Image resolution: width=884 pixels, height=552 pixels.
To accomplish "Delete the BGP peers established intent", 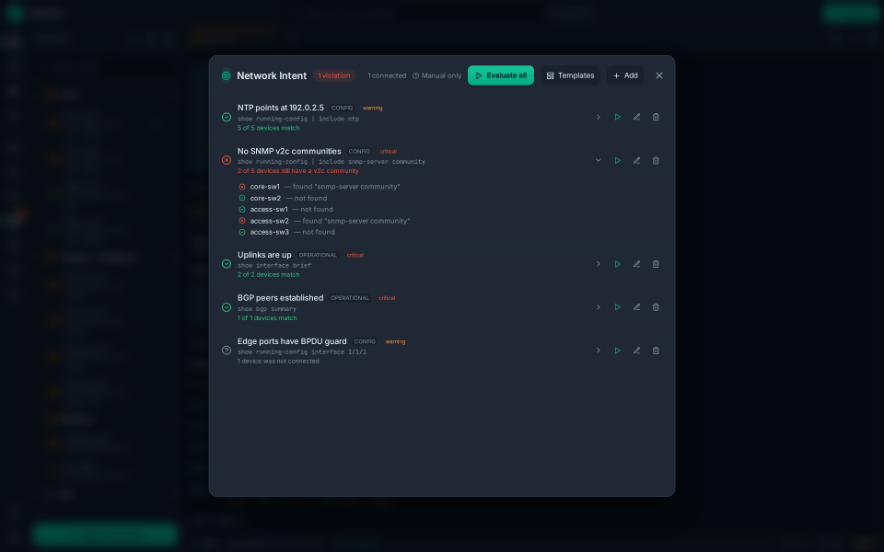I will point(656,307).
